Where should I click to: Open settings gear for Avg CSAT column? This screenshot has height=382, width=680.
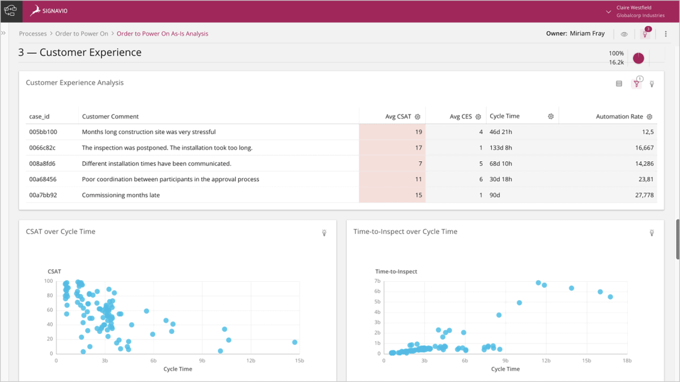pyautogui.click(x=418, y=116)
